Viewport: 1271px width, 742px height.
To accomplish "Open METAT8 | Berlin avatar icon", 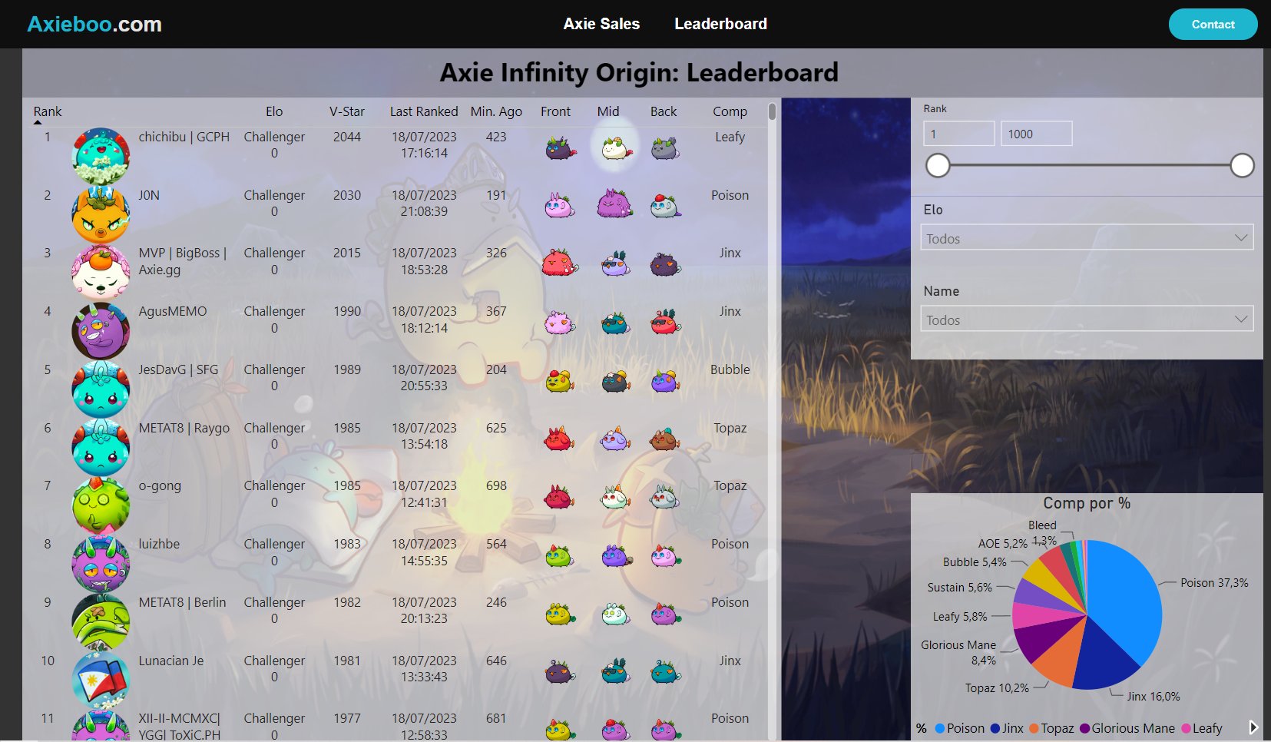I will pos(101,622).
